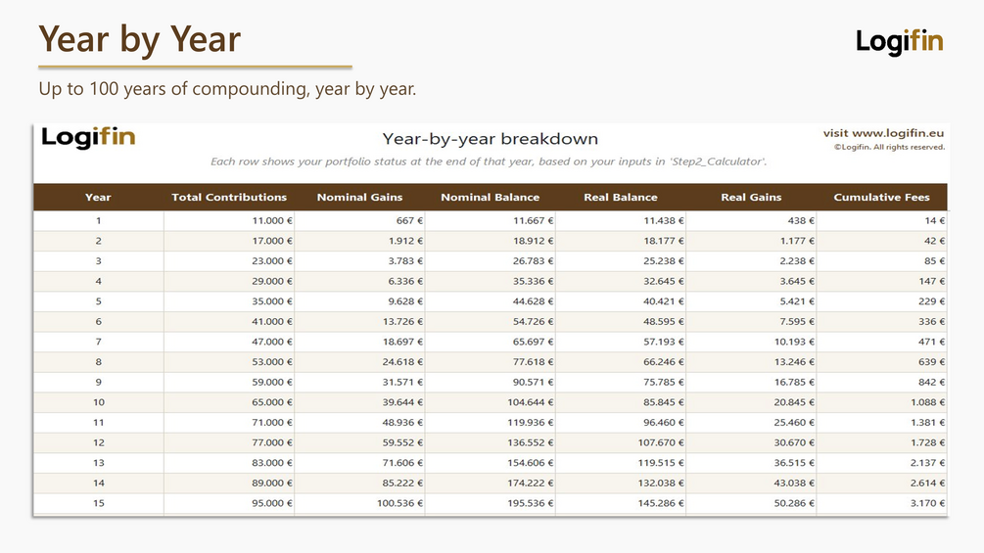Screen dimensions: 984x553
Task: Select Real Gains cell 7.595 €
Action: (x=751, y=322)
